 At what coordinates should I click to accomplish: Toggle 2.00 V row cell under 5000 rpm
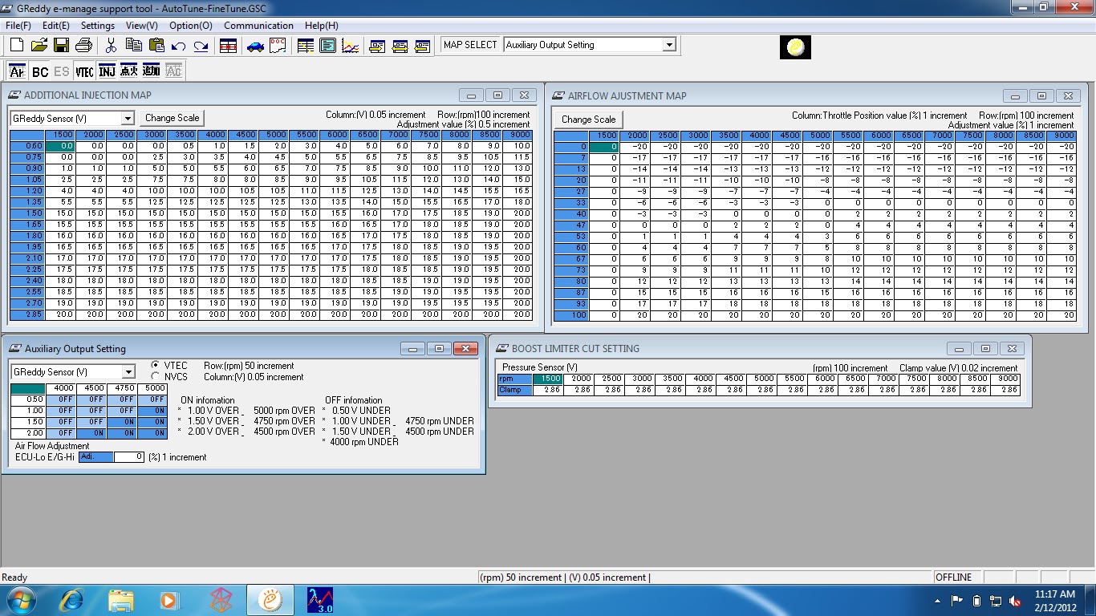[x=152, y=433]
